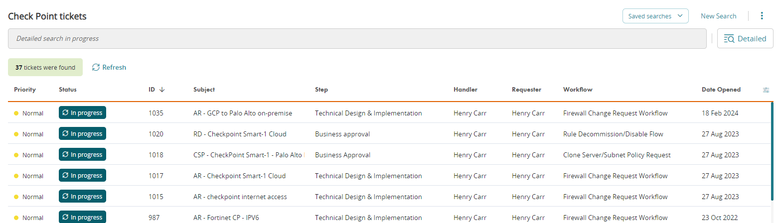
Task: Click the ID column sort arrow
Action: point(162,90)
